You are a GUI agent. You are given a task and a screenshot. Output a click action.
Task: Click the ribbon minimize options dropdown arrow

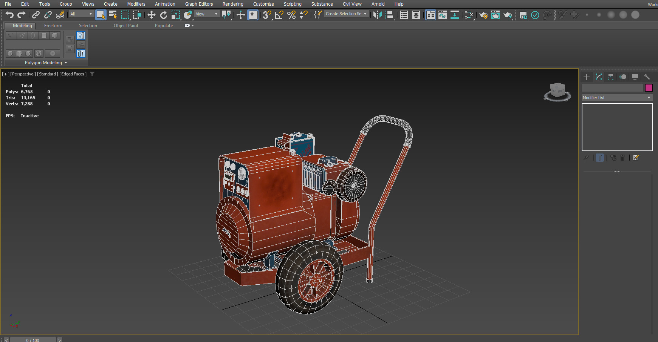193,26
